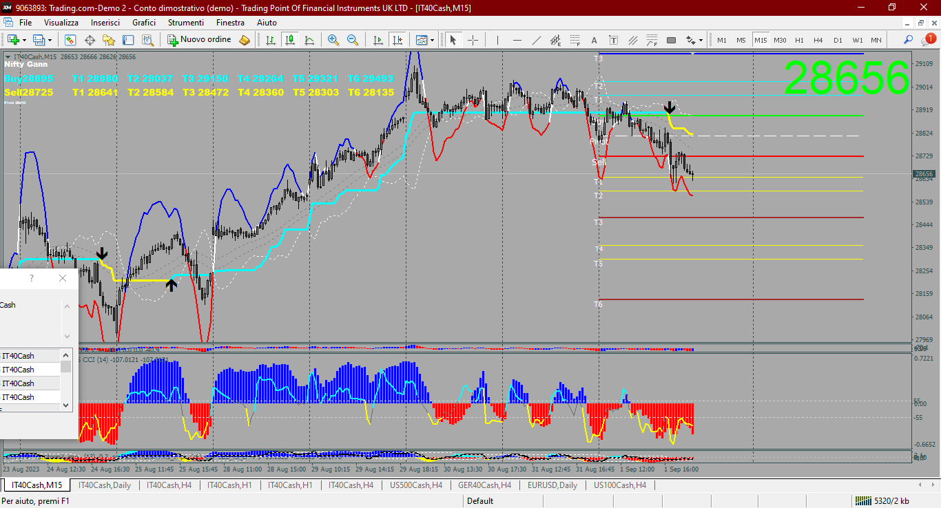Set timeframe to MN
Screen dimensions: 941x508
[x=876, y=40]
